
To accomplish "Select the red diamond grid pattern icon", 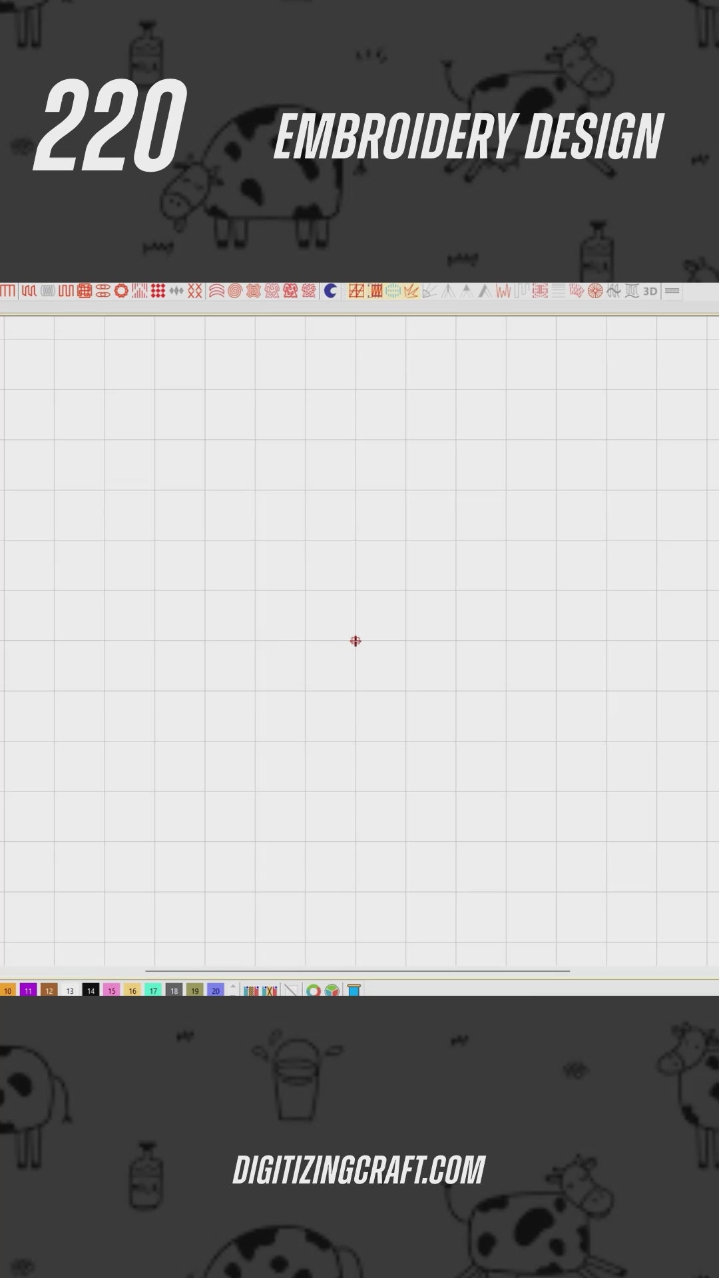I will point(158,291).
